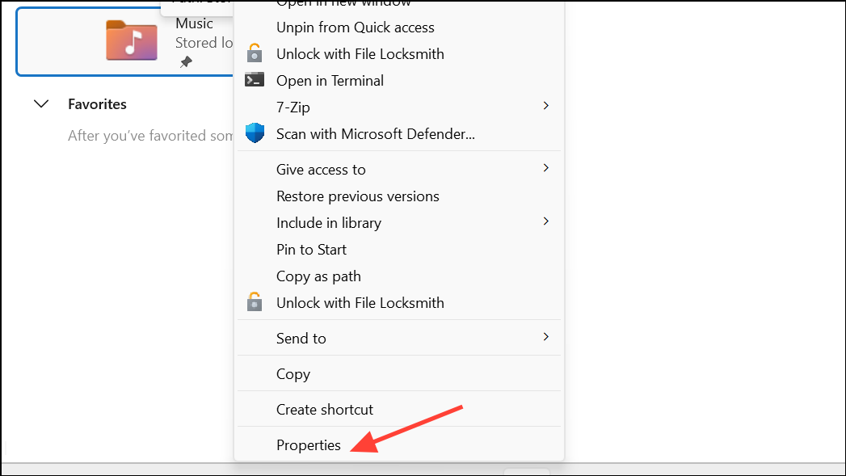
Task: Click the Music folder icon with musical note
Action: (x=131, y=40)
